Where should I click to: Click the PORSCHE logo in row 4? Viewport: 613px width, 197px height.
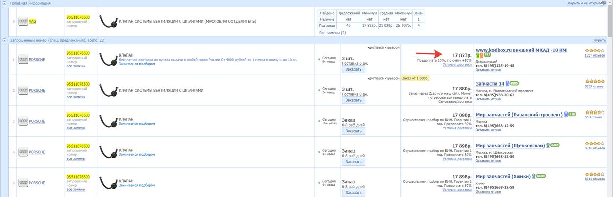(x=23, y=152)
